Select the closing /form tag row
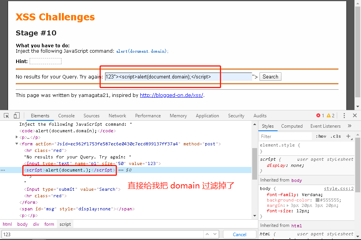Image resolution: width=361 pixels, height=240 pixels. click(x=28, y=202)
